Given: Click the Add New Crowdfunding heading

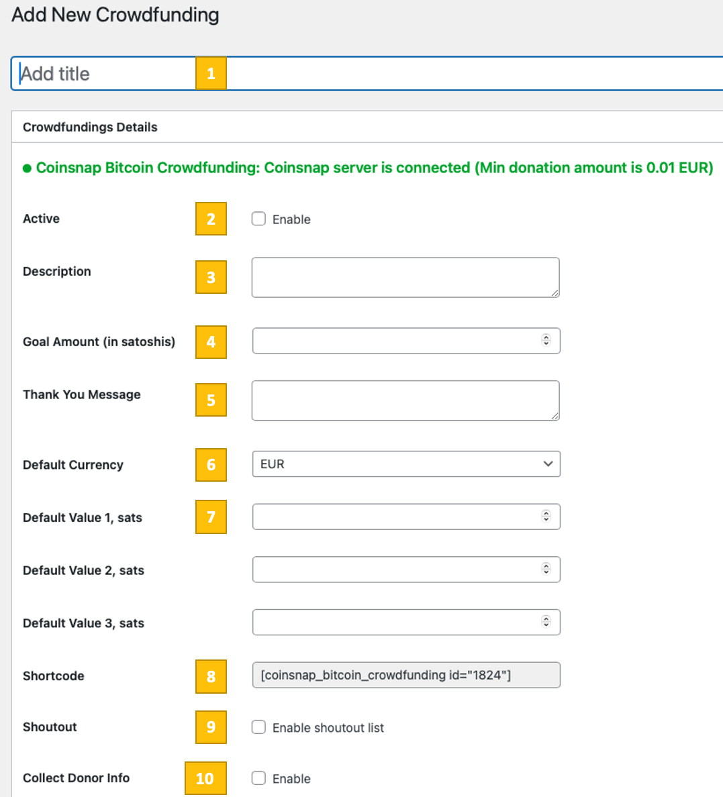Looking at the screenshot, I should click(114, 15).
